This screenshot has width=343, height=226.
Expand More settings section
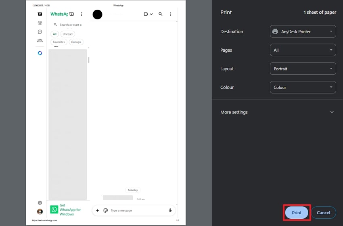point(277,112)
